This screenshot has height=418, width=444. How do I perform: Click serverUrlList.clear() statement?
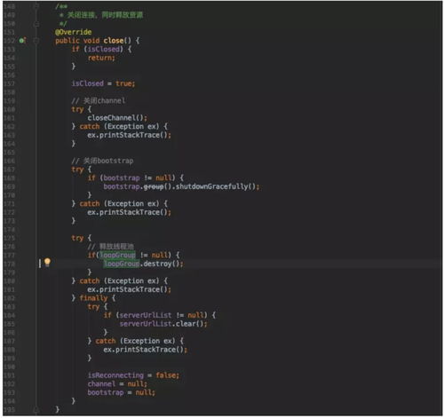click(163, 324)
